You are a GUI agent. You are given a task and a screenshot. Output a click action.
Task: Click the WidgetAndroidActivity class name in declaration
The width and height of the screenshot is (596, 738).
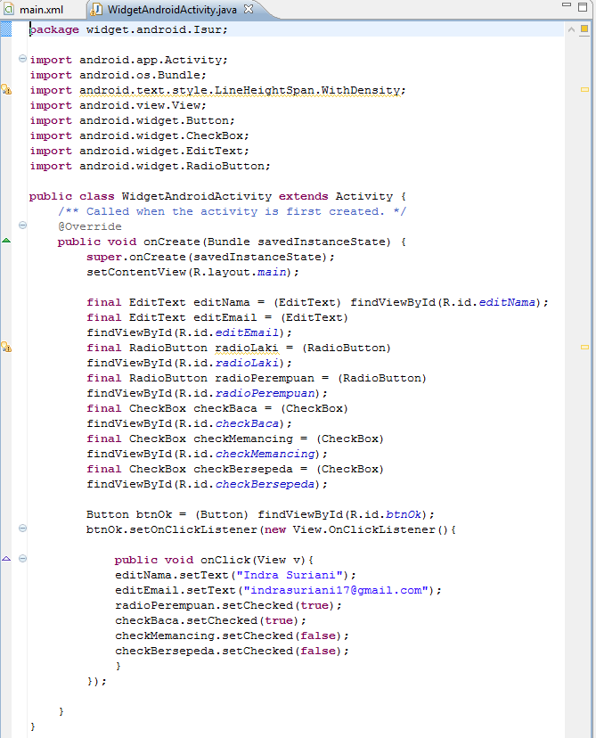(x=197, y=196)
